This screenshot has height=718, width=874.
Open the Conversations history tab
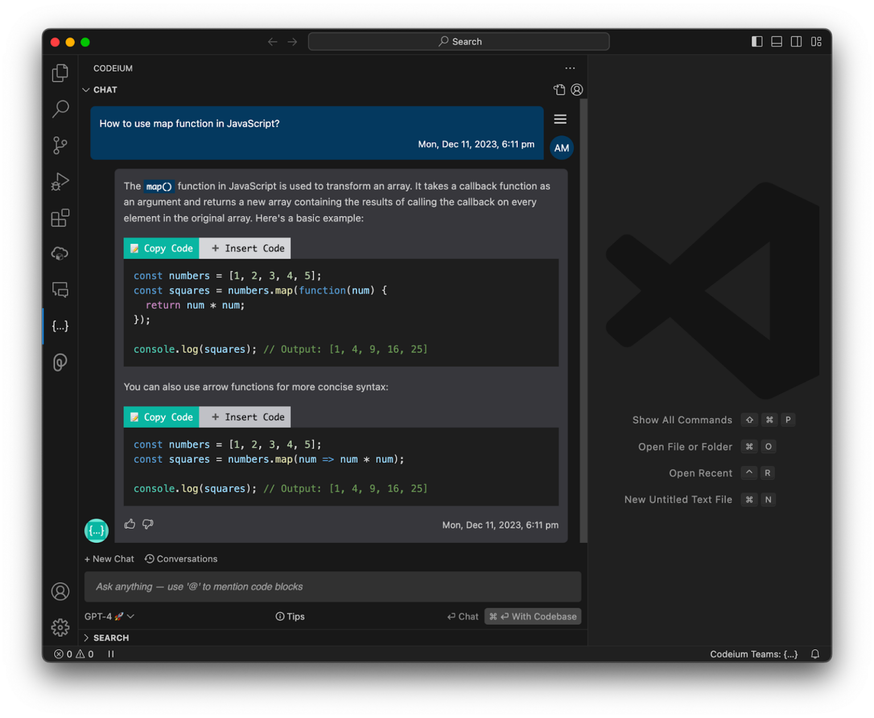tap(181, 559)
